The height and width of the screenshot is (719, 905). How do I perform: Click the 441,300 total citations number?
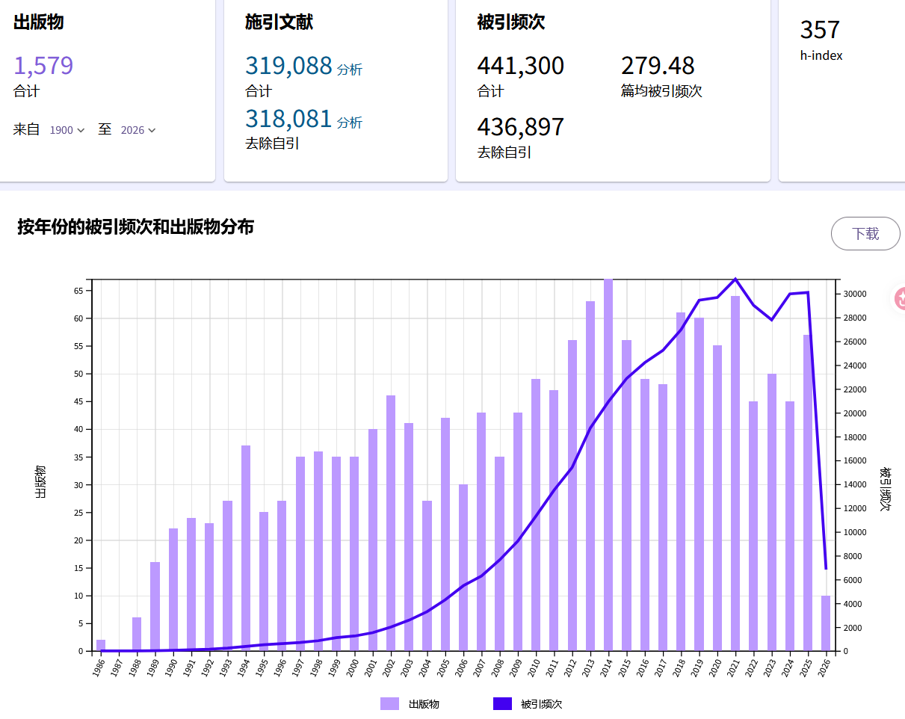tap(520, 66)
